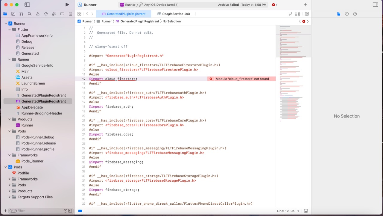Screen dimensions: 383x216
Task: Click Runner folder in jump bar
Action: pyautogui.click(x=104, y=22)
